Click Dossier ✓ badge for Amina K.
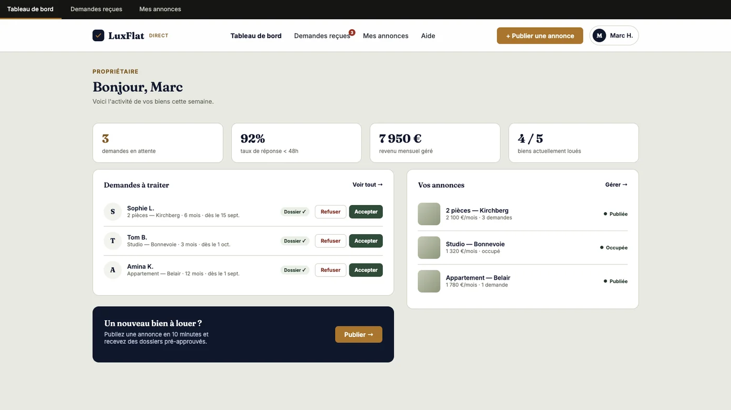Viewport: 731px width, 410px height. [x=295, y=270]
